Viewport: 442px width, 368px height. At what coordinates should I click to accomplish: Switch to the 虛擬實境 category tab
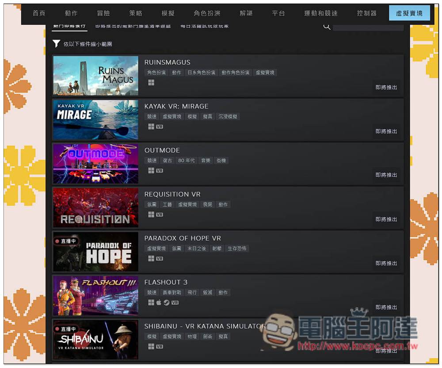[409, 13]
